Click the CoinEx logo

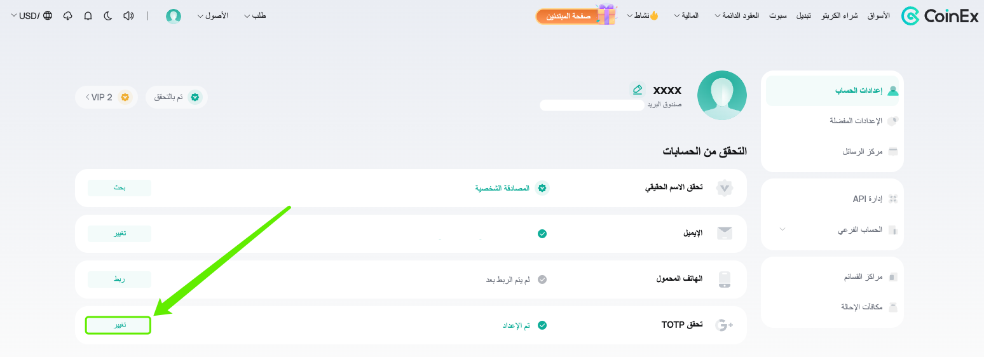pyautogui.click(x=940, y=16)
